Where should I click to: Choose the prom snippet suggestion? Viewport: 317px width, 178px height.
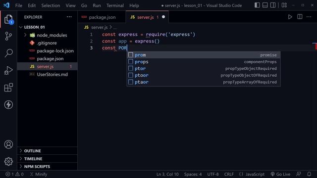tap(204, 55)
